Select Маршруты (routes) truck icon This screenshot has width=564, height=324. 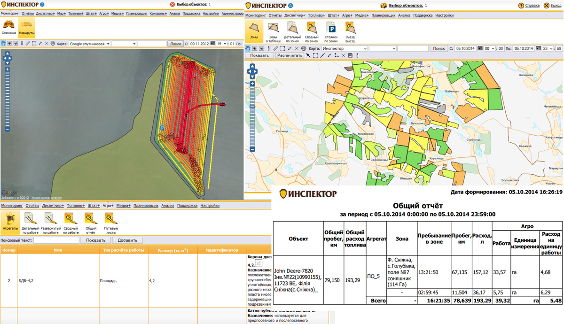point(26,27)
